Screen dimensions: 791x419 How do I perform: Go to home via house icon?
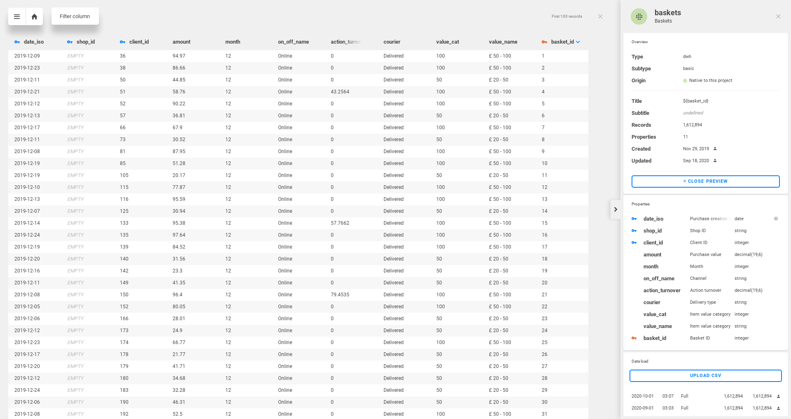click(x=35, y=16)
